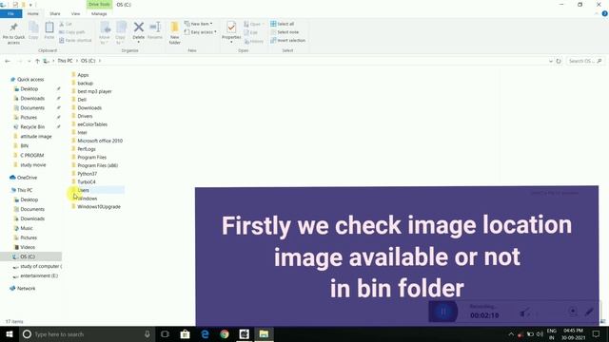
Task: Open the New item dropdown
Action: coord(199,24)
